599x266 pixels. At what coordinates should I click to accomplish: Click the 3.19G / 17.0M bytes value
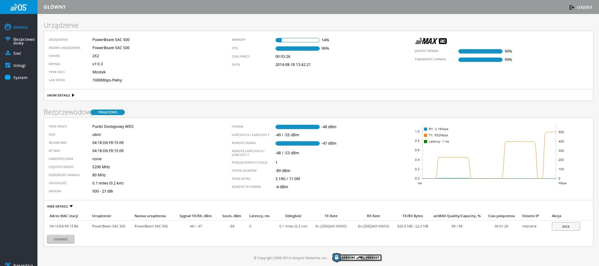coord(288,179)
